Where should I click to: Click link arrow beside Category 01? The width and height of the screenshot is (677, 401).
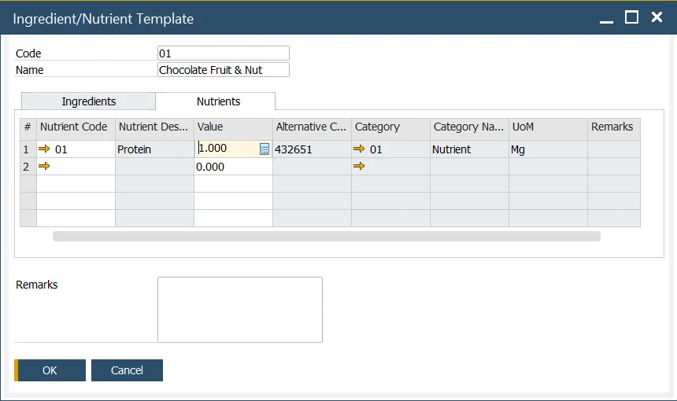click(359, 149)
